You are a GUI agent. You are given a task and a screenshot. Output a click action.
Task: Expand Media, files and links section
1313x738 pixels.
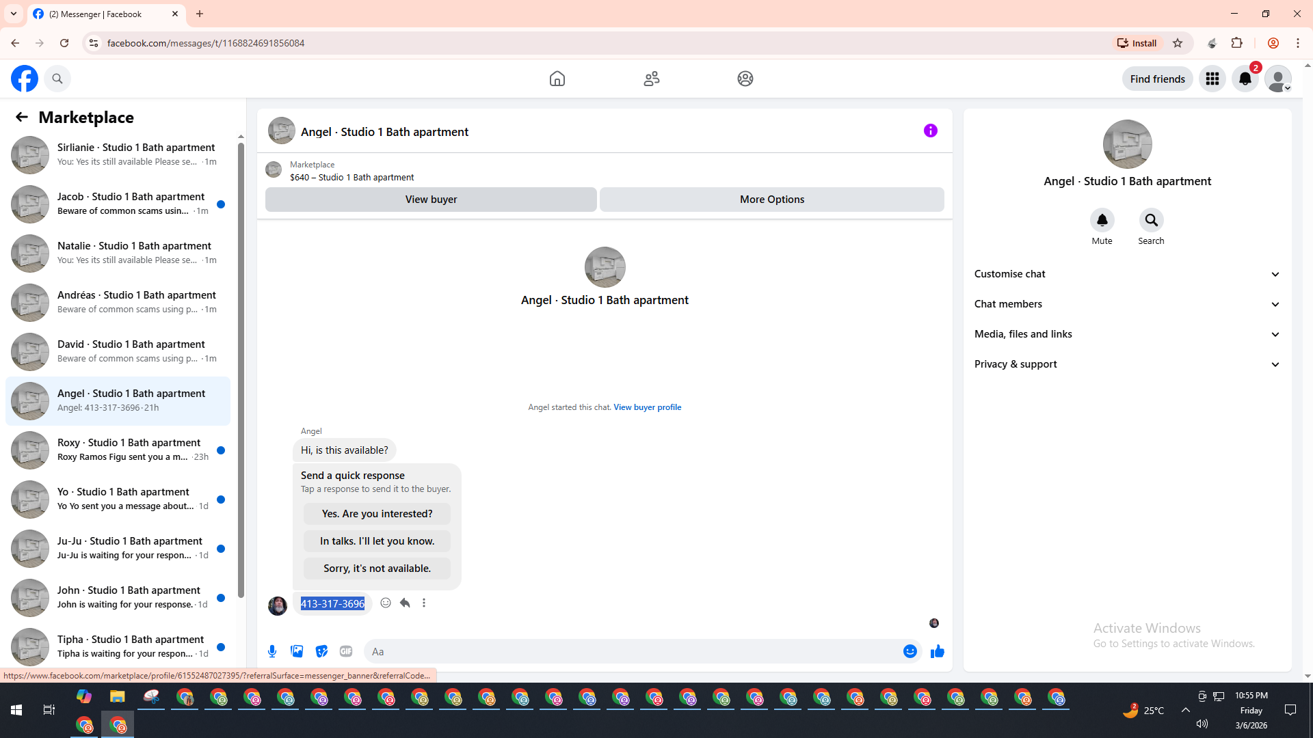(x=1127, y=334)
